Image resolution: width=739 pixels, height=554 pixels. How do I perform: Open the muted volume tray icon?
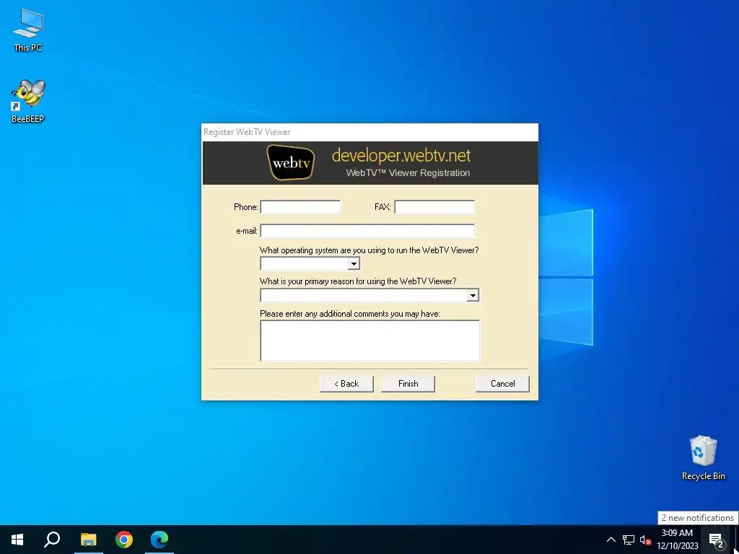645,540
